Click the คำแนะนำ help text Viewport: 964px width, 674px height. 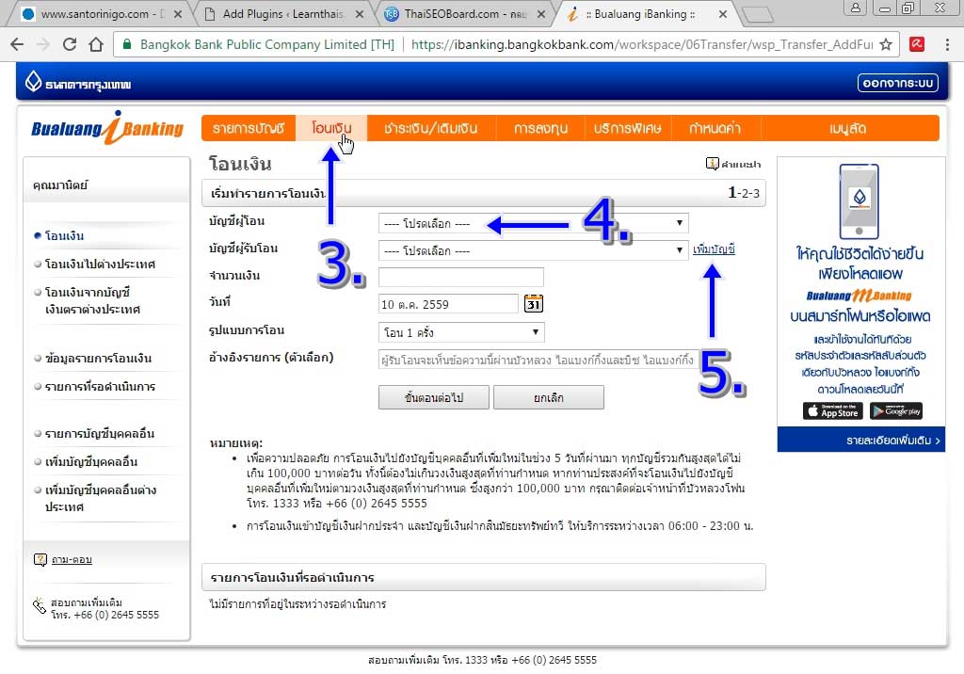(x=741, y=164)
